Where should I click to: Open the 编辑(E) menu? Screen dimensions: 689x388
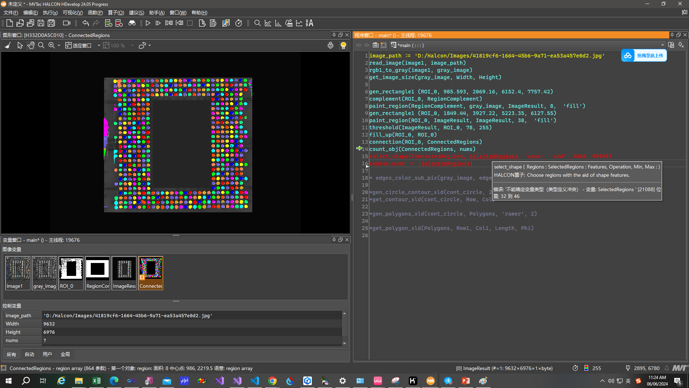click(31, 13)
